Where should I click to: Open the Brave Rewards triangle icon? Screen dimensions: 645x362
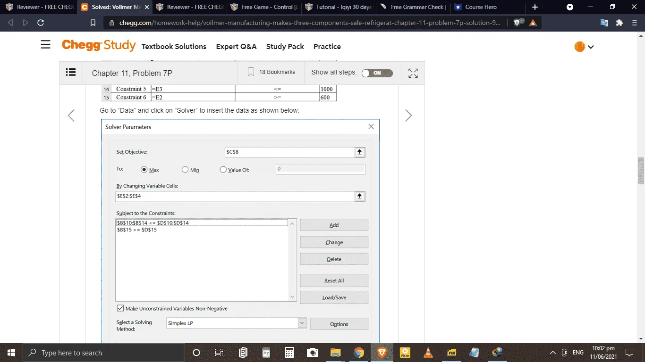pyautogui.click(x=533, y=23)
